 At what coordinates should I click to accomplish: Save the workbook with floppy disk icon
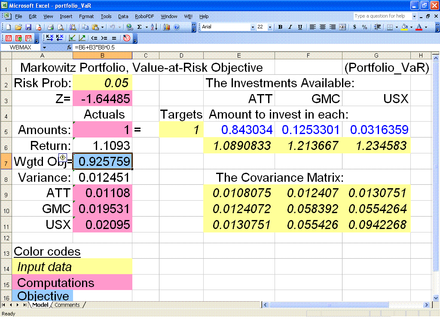tap(28, 27)
